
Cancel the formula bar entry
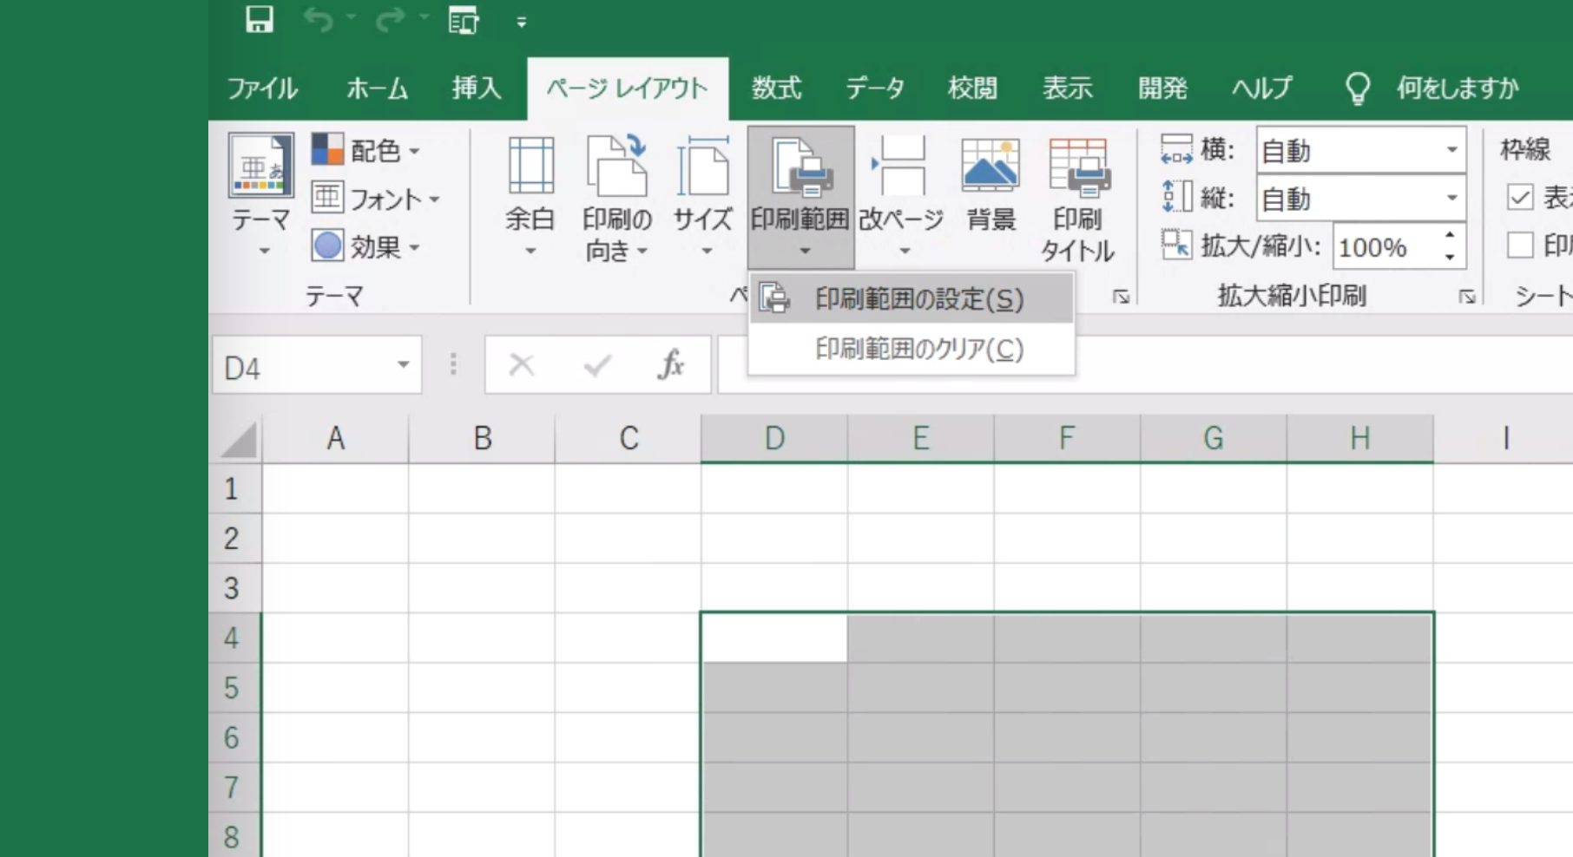(521, 365)
